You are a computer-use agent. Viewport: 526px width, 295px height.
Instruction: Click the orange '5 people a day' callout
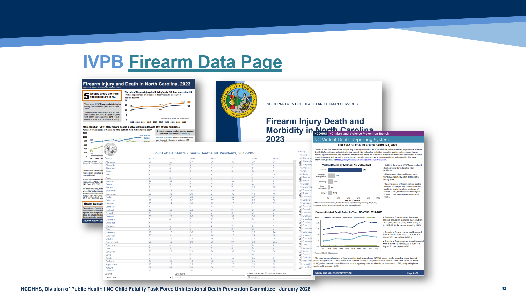(102, 96)
